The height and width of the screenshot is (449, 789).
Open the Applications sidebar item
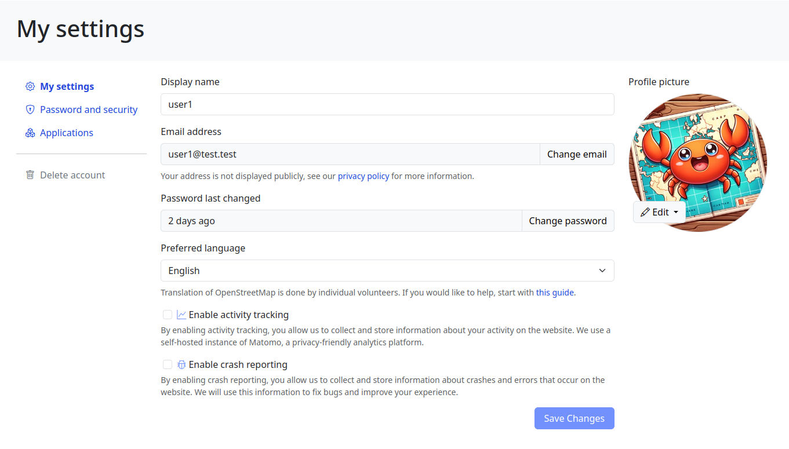[67, 133]
